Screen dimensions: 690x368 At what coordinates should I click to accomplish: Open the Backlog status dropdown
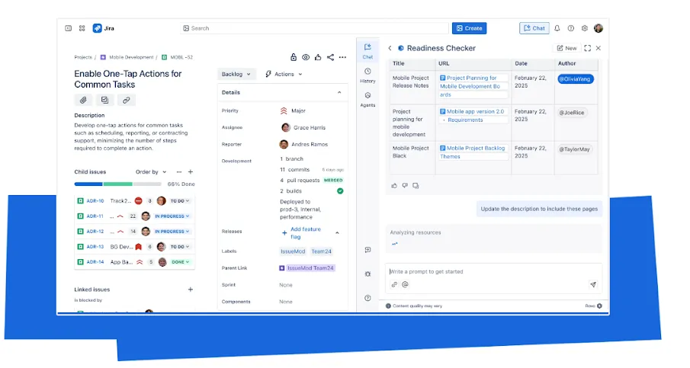point(236,75)
